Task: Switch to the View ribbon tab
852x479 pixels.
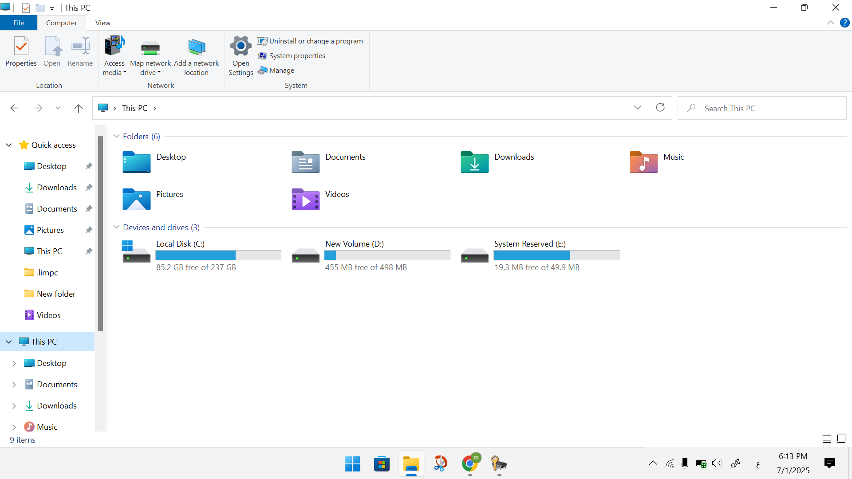Action: 103,23
